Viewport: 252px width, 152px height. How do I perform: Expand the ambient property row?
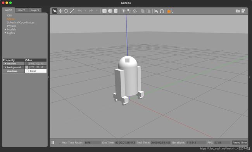coord(5,64)
